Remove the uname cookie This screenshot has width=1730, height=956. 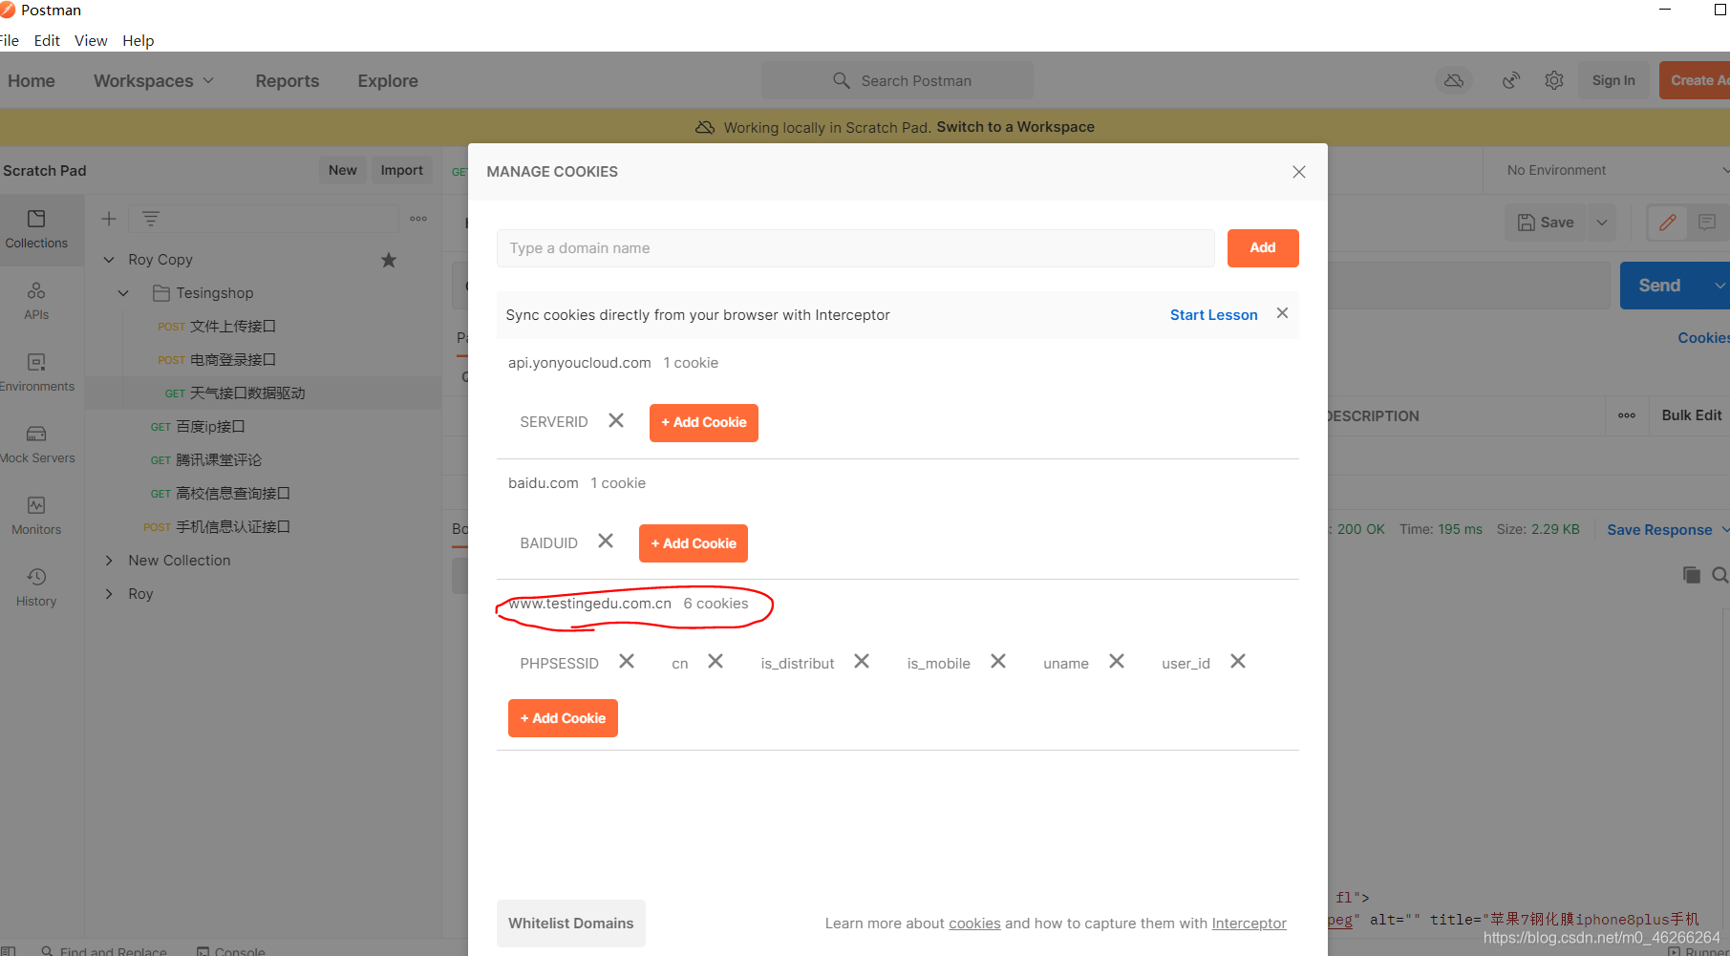[x=1117, y=662]
